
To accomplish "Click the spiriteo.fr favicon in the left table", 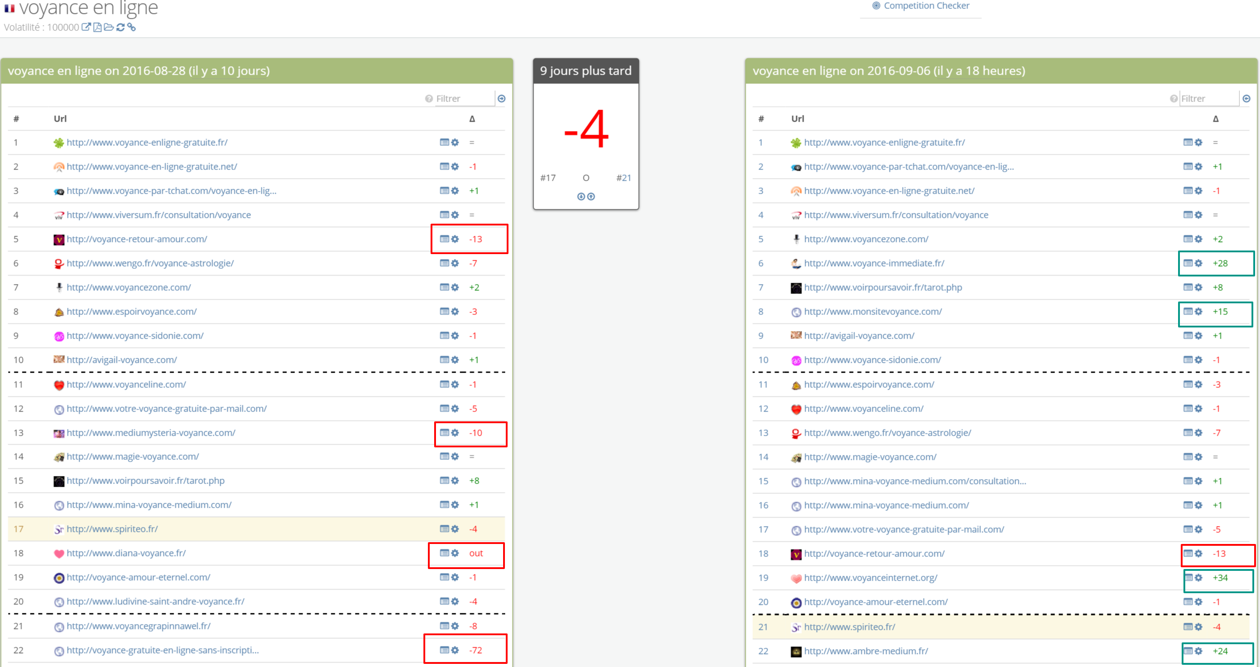I will 59,529.
